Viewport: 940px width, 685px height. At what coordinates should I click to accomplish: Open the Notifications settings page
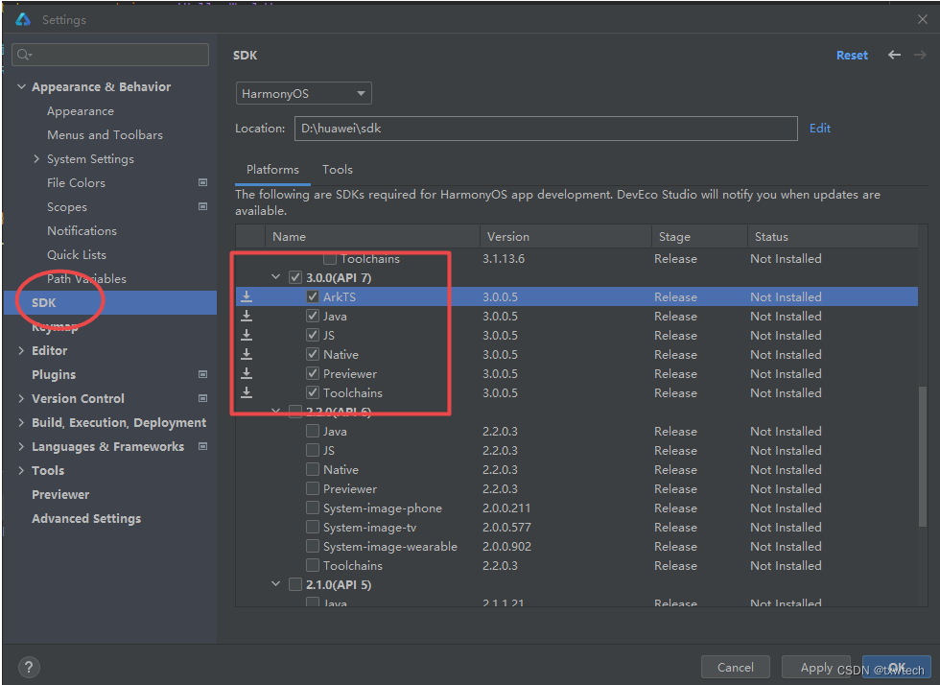(x=82, y=231)
